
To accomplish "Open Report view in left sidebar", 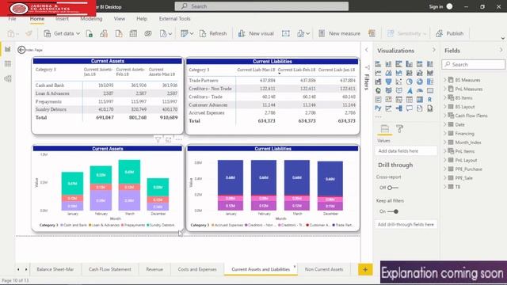I will [x=8, y=49].
